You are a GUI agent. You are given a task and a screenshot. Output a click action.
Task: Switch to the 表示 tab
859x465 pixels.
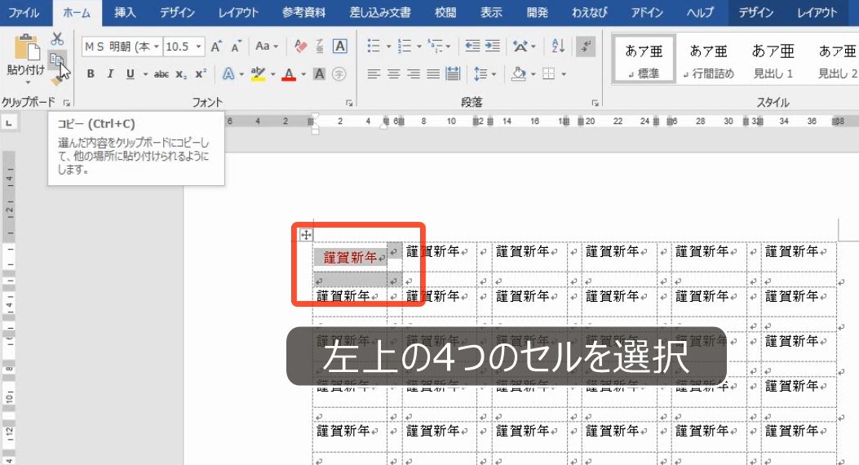(491, 12)
